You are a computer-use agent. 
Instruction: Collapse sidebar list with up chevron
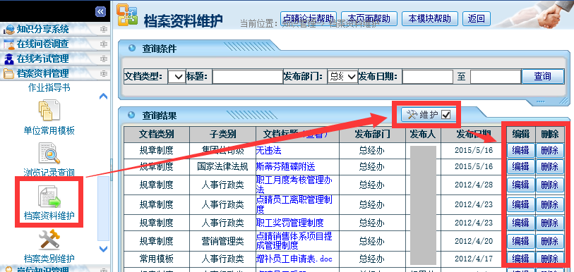click(104, 97)
